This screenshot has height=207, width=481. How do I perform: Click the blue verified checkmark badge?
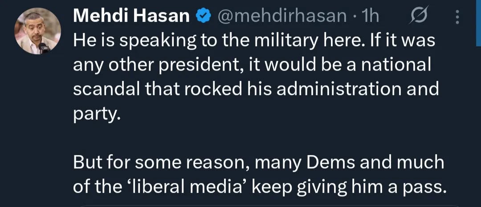tap(204, 16)
